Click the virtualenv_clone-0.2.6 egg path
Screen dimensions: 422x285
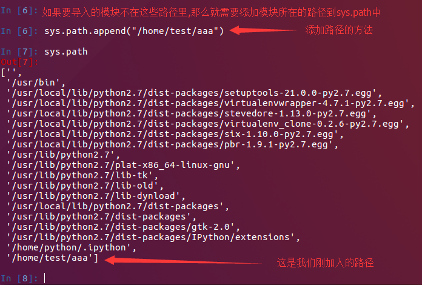pos(208,124)
